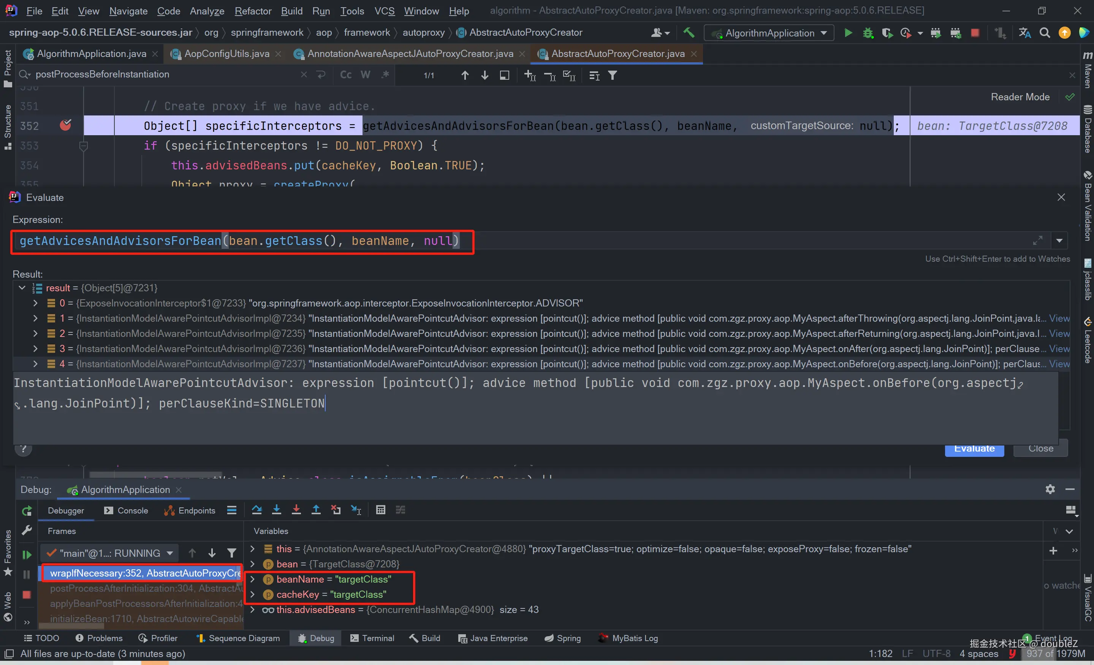The height and width of the screenshot is (665, 1094).
Task: Expand result item 0 ExposeInvocationInterceptor
Action: pos(35,303)
